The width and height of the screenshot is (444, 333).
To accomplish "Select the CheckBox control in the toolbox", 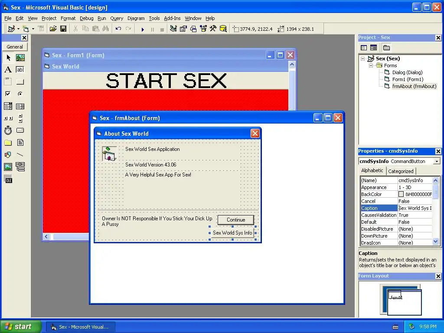I will (x=8, y=94).
